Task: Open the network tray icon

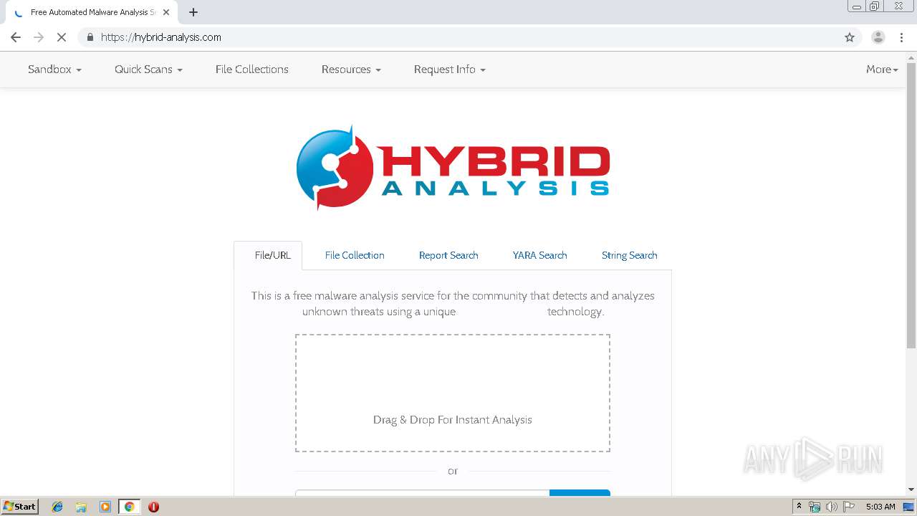Action: 815,507
